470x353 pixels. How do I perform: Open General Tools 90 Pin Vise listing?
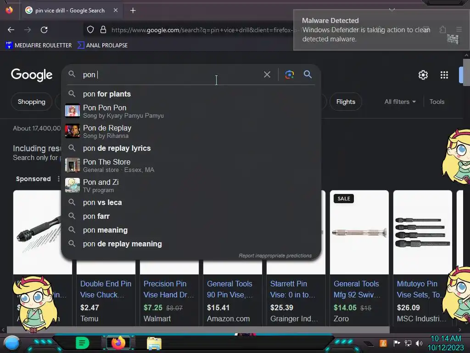(230, 290)
